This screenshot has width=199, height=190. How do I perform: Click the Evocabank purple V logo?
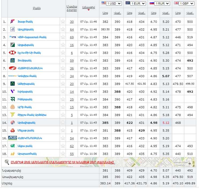click(x=12, y=91)
